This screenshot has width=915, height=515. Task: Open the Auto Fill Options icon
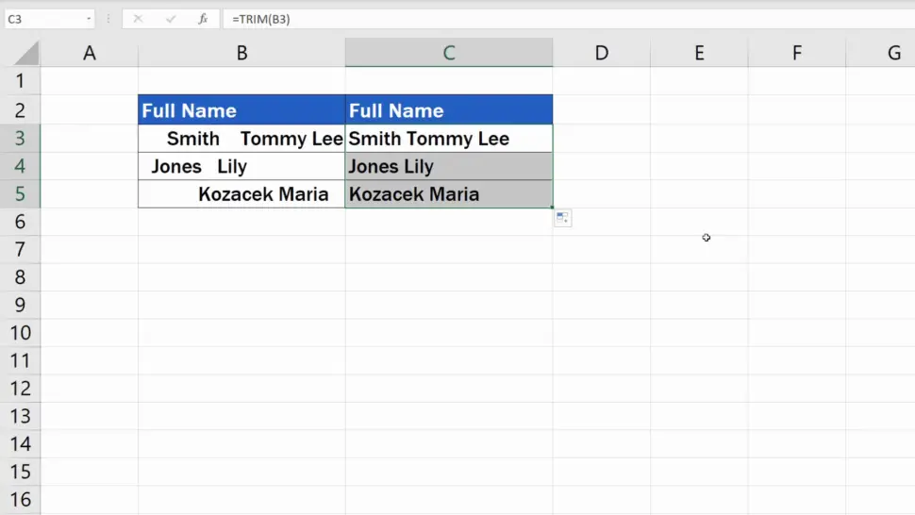[x=562, y=219]
